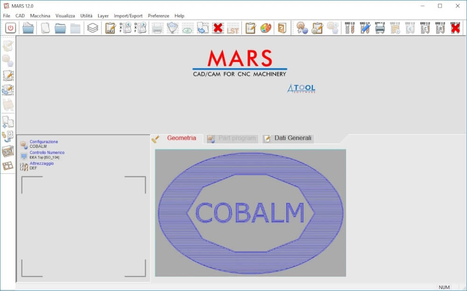
Task: Open the Visualizza menu
Action: click(x=65, y=16)
